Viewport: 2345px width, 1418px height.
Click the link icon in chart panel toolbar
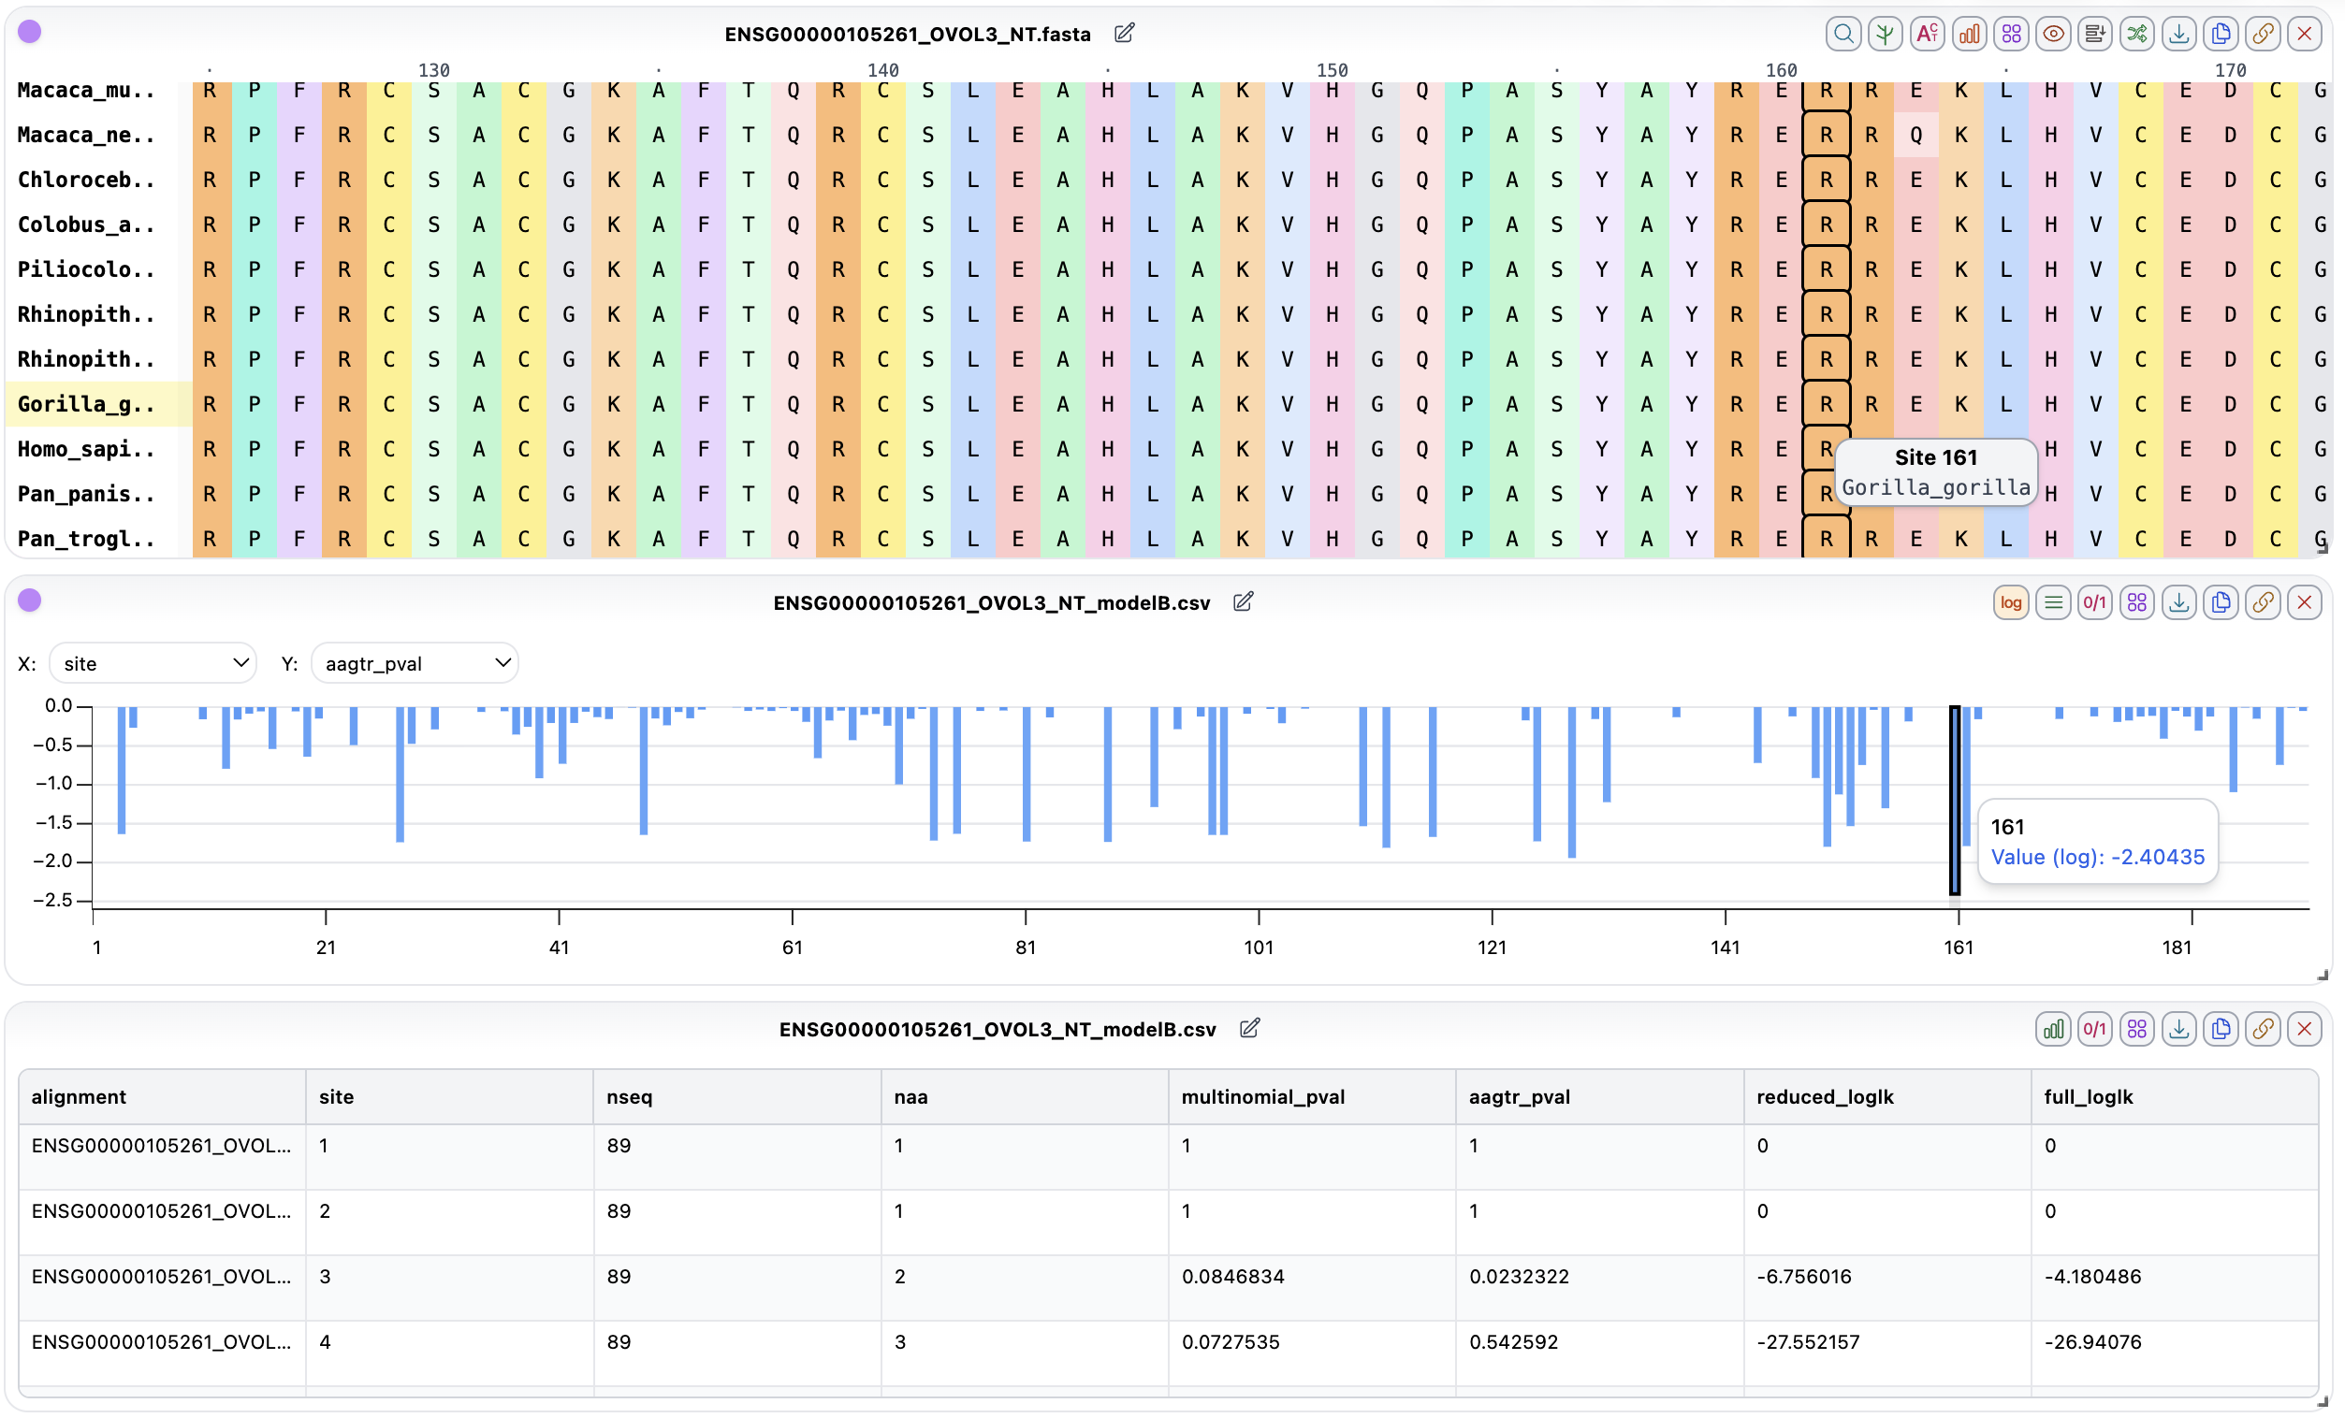(2263, 602)
